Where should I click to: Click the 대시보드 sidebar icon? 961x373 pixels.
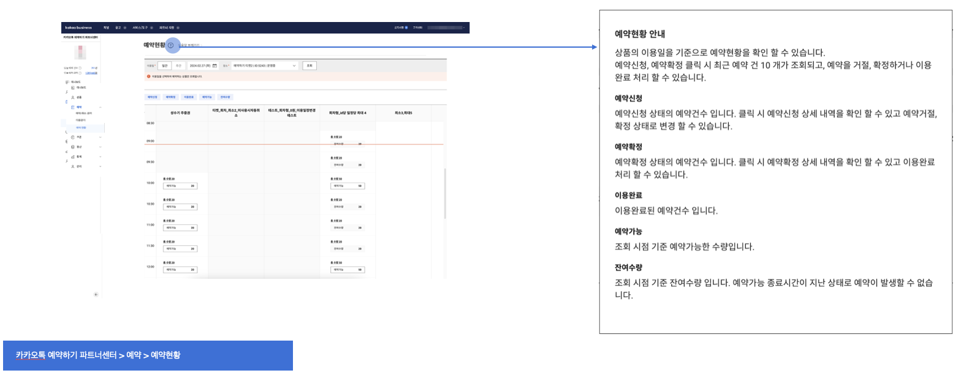[x=72, y=87]
